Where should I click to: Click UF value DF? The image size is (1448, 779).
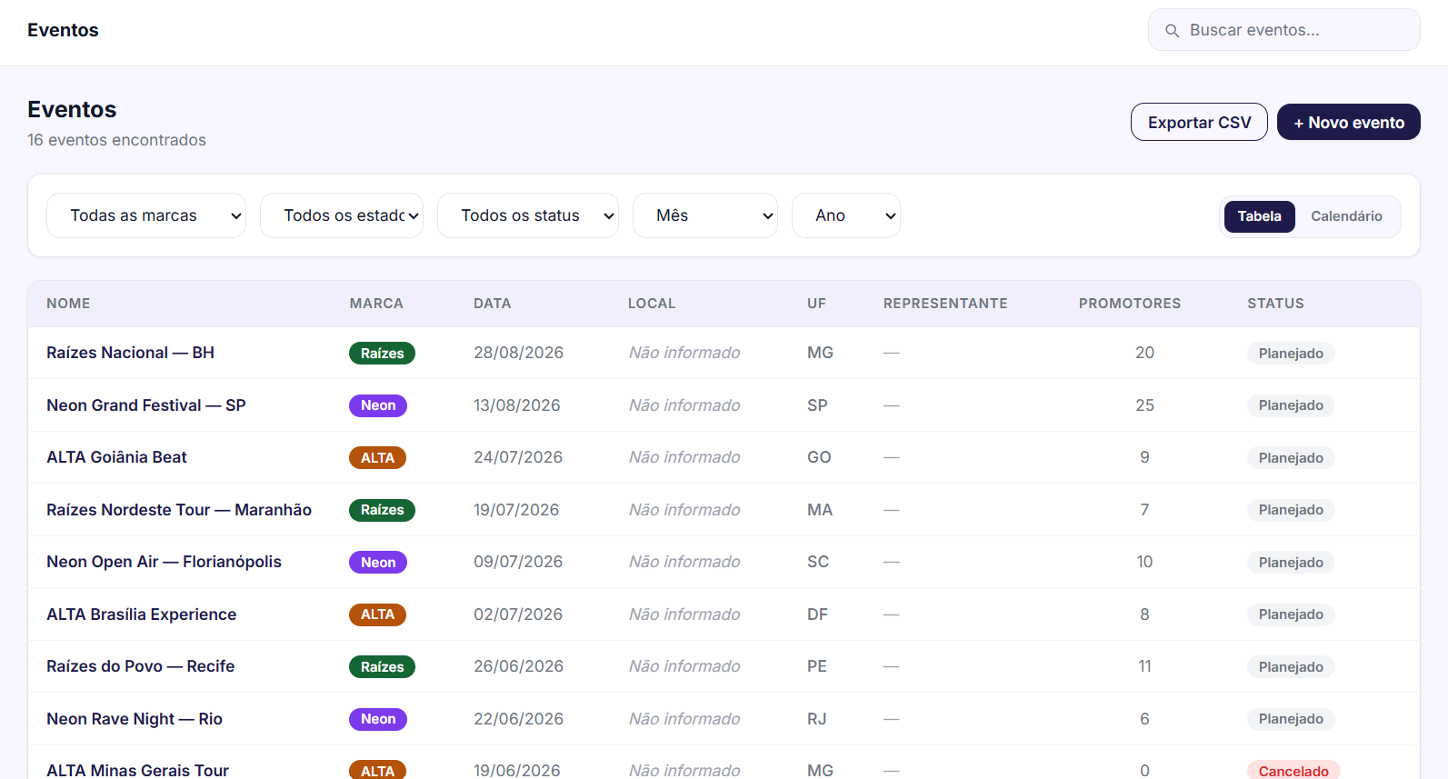point(817,614)
